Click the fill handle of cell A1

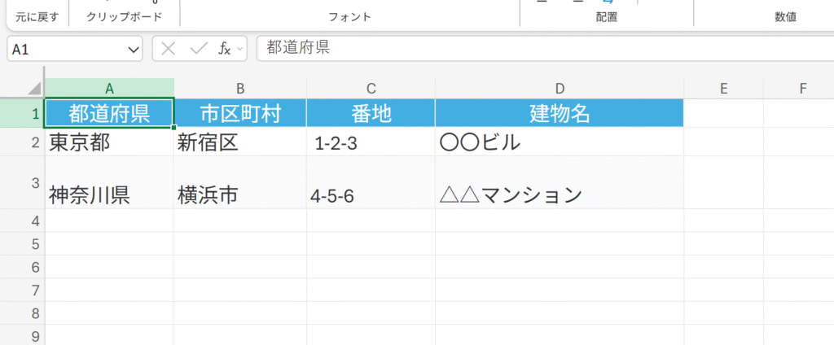tap(174, 128)
